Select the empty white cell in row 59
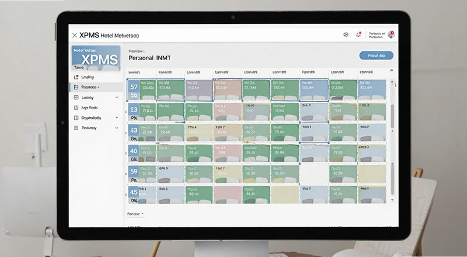The width and height of the screenshot is (467, 257). 314,174
